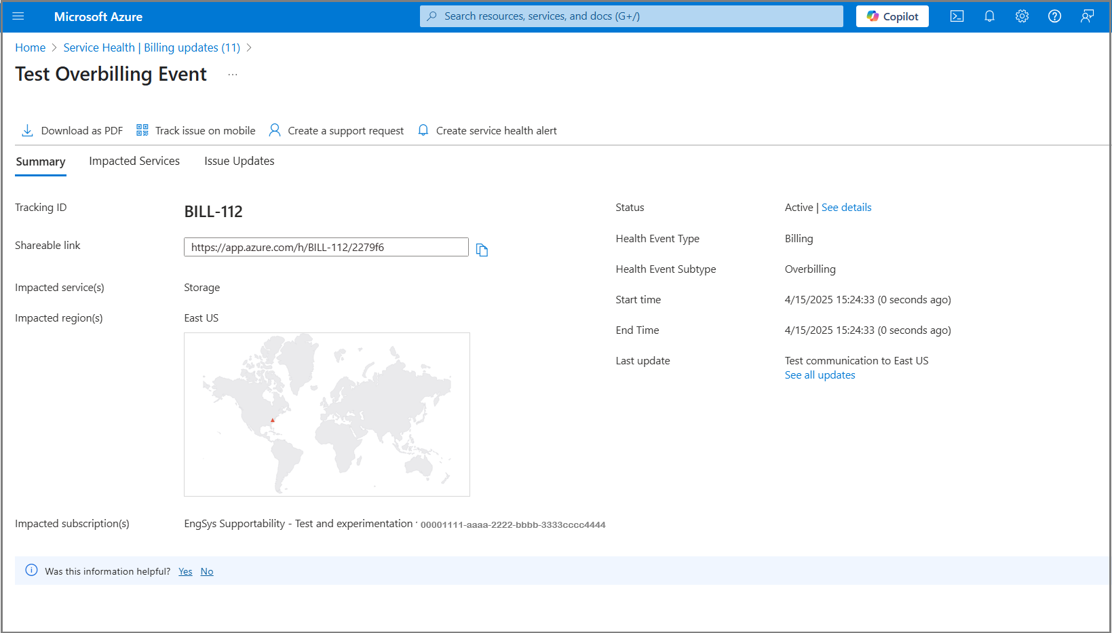The height and width of the screenshot is (633, 1112).
Task: Click inside the shareable link field
Action: coord(326,247)
